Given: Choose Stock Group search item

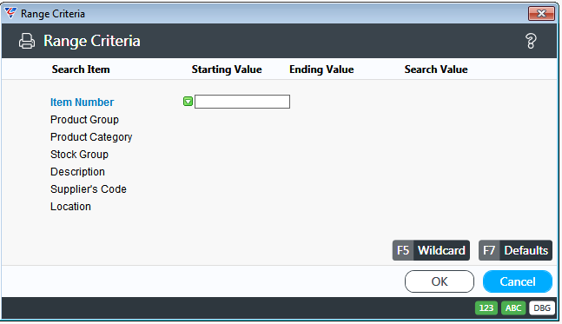Looking at the screenshot, I should [x=79, y=155].
